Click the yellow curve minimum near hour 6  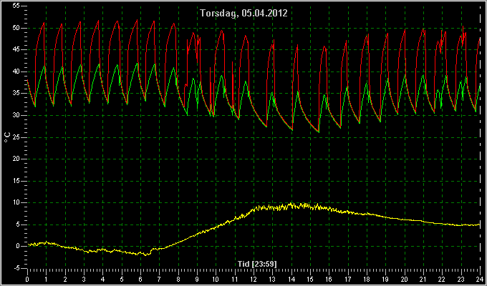coord(147,255)
